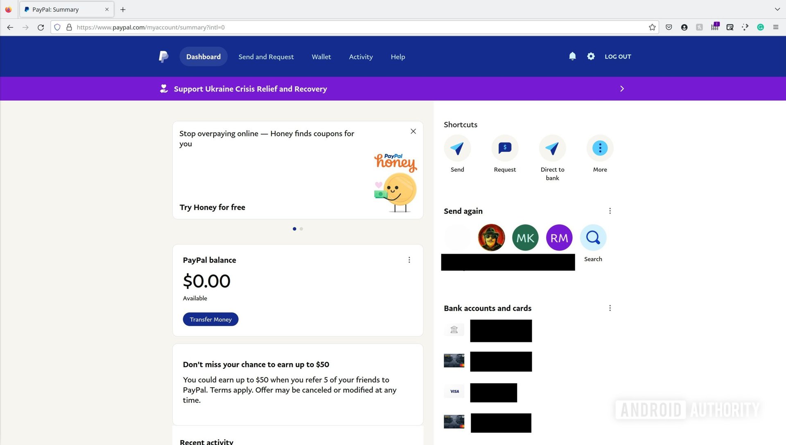Click the More shortcuts icon

(600, 148)
